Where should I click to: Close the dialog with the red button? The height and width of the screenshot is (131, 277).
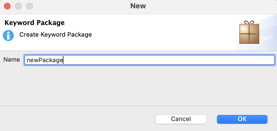pyautogui.click(x=7, y=6)
